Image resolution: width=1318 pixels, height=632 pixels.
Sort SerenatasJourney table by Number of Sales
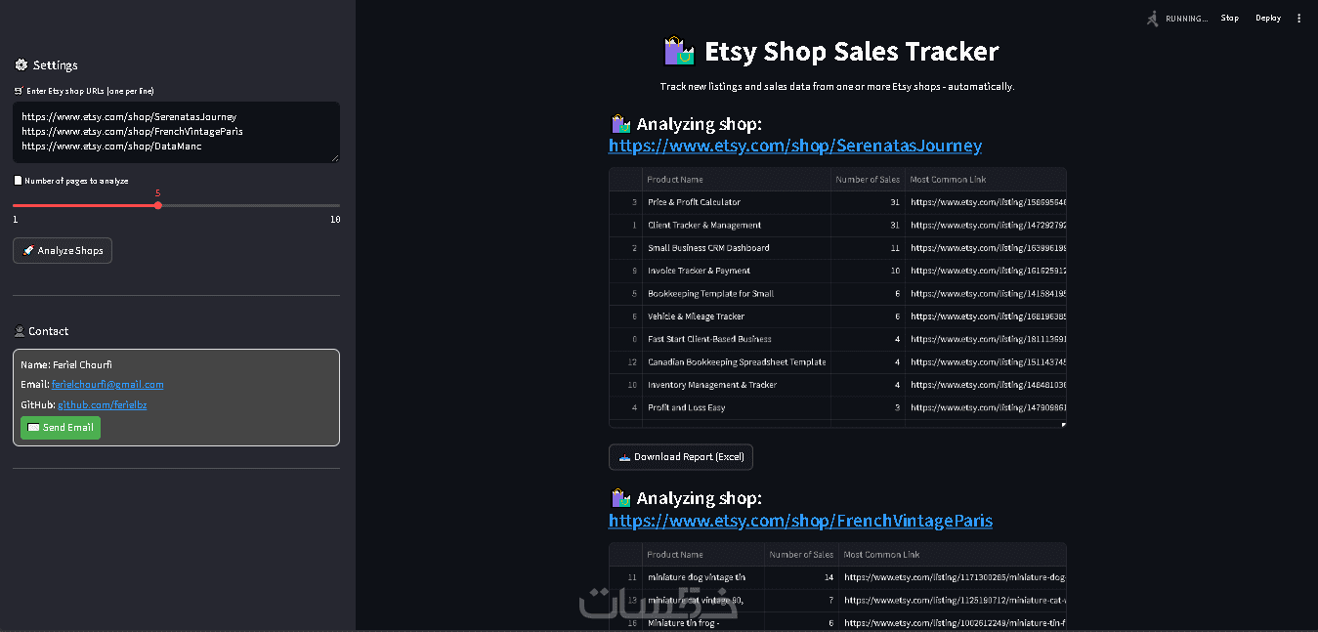coord(868,180)
